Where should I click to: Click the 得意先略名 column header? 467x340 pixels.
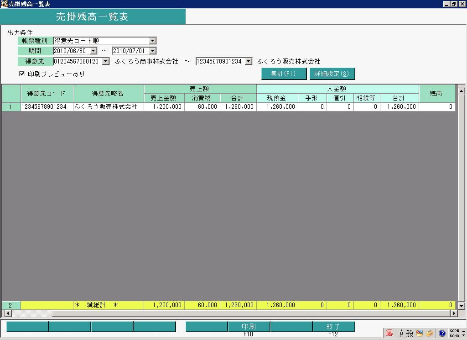(x=109, y=93)
